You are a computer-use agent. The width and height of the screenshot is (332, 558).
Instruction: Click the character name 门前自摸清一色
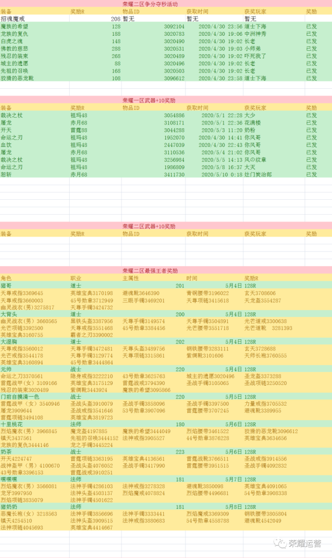[20, 397]
